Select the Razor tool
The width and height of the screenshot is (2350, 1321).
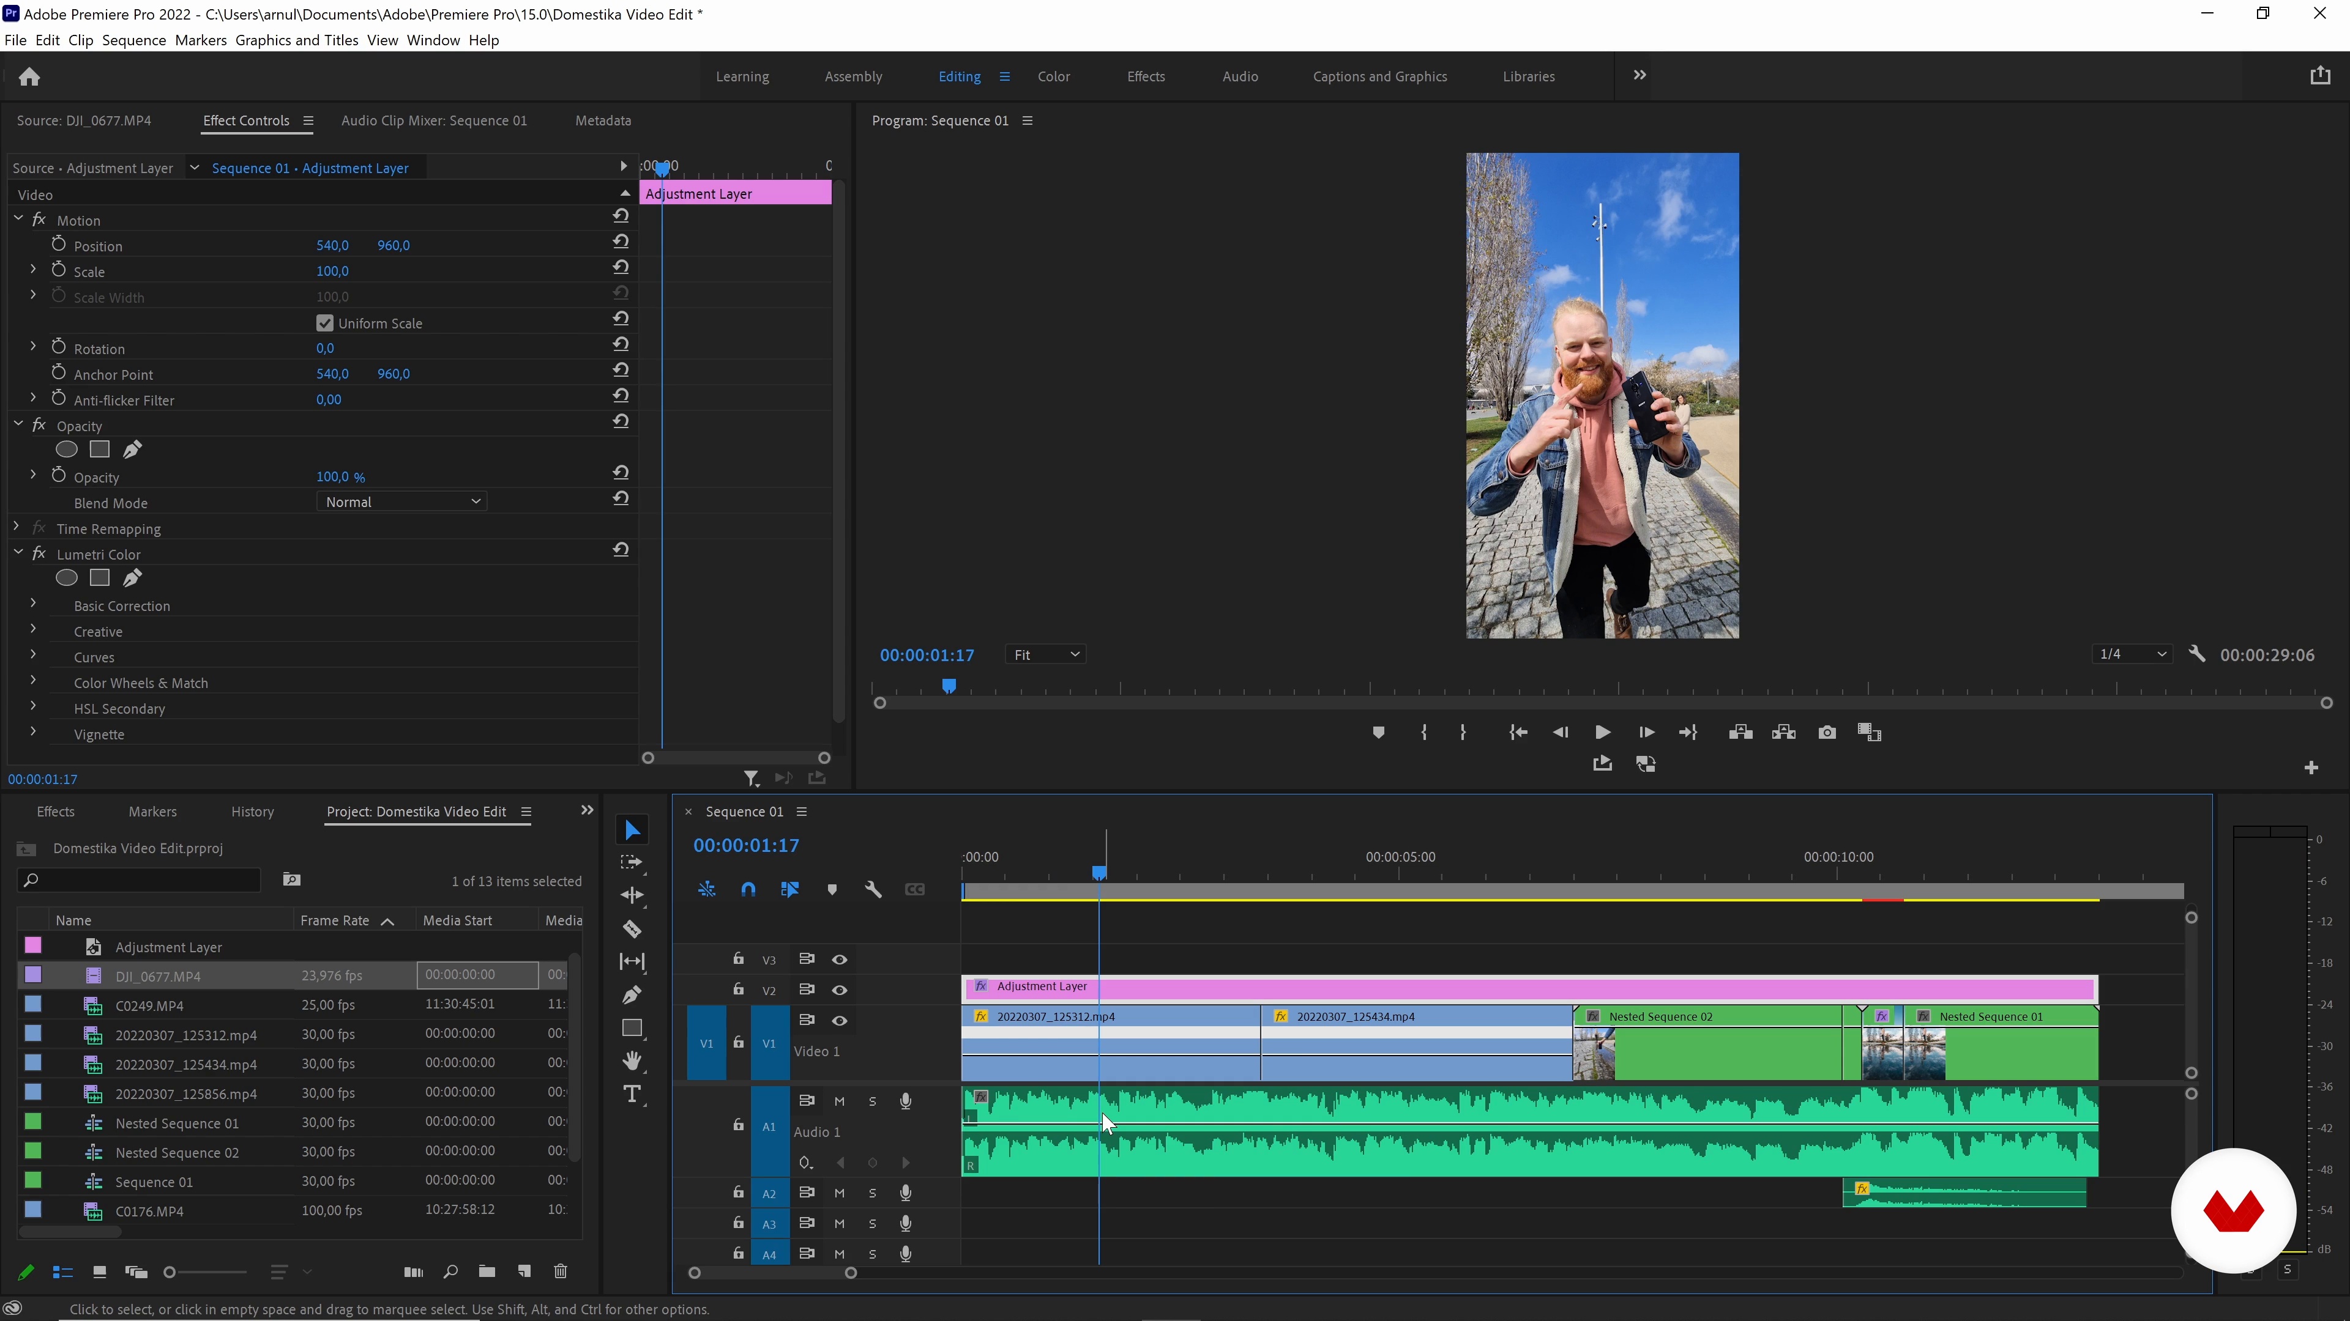pos(632,929)
